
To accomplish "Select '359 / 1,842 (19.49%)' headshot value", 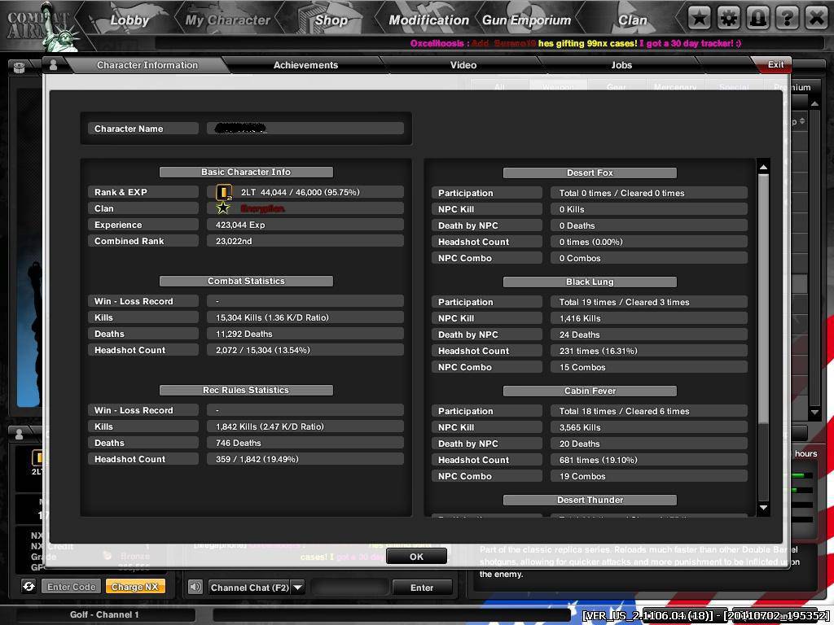I will [257, 459].
